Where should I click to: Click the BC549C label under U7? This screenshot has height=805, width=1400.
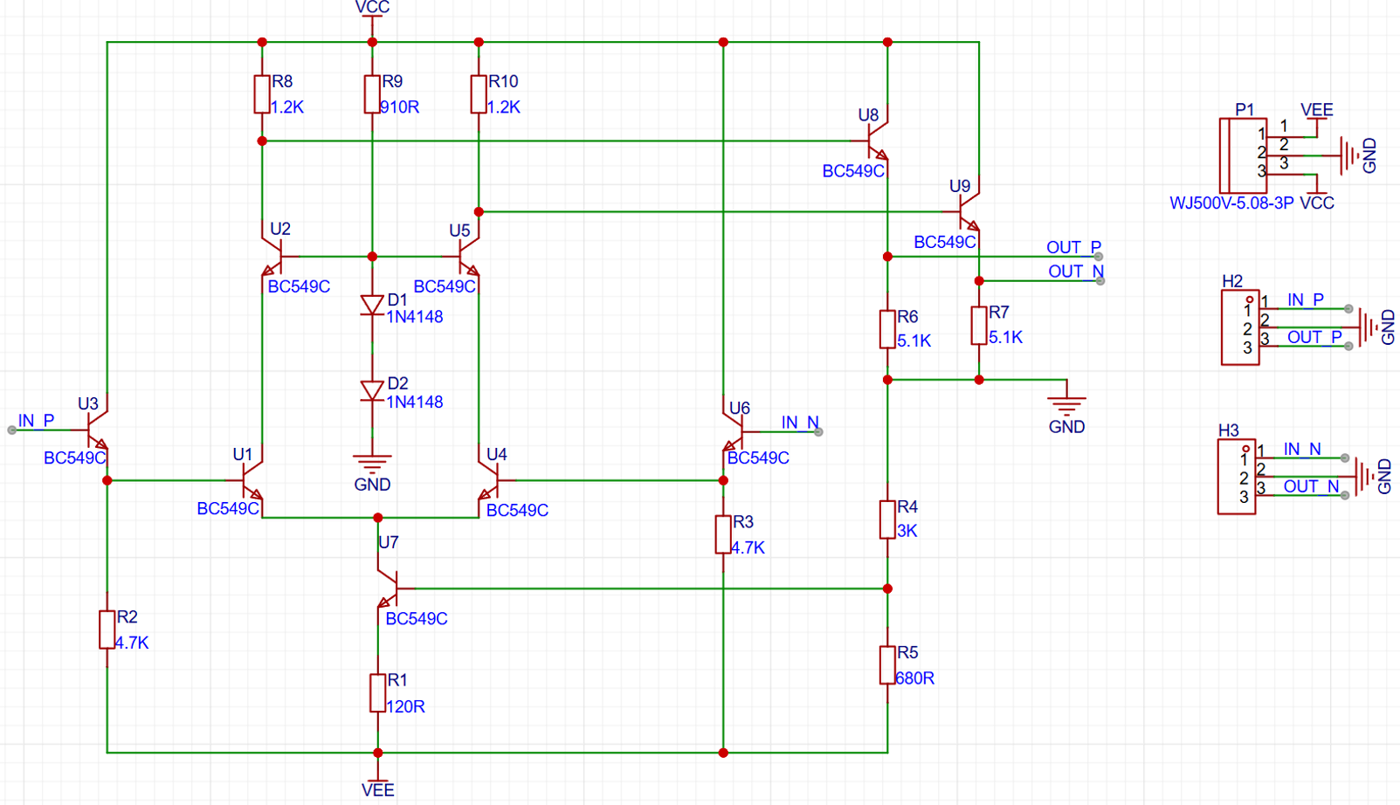(417, 619)
